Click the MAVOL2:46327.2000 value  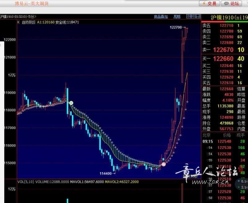pyautogui.click(x=122, y=182)
